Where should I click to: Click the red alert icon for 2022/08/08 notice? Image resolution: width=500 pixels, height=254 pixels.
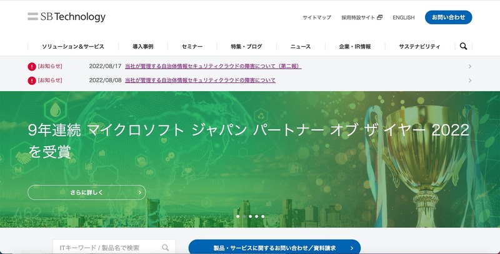point(32,81)
